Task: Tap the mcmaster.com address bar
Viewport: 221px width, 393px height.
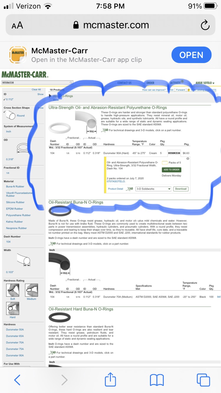Action: pos(111,25)
